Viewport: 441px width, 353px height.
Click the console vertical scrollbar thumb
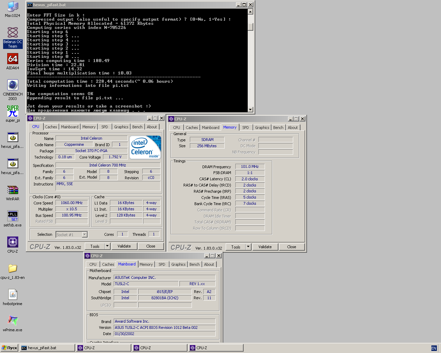tap(250, 27)
